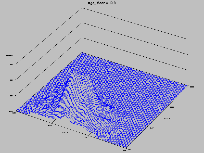Select the Value 1 axis label

click(65, 133)
